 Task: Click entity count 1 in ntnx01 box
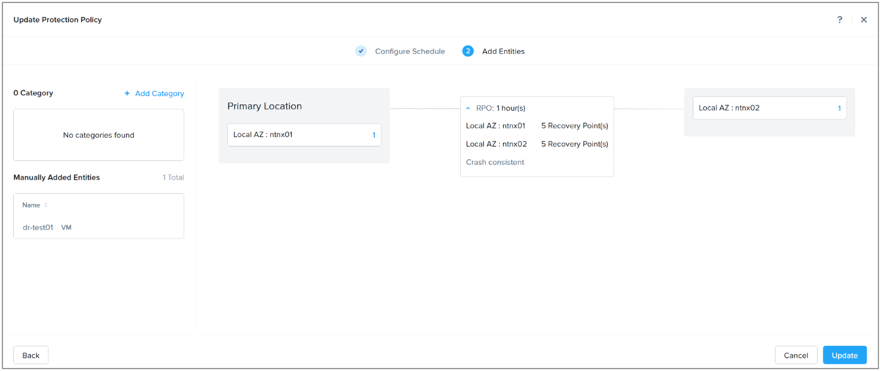(x=374, y=135)
